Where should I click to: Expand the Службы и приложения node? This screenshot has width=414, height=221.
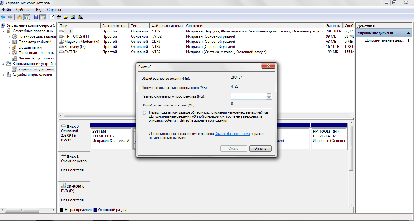[4, 75]
